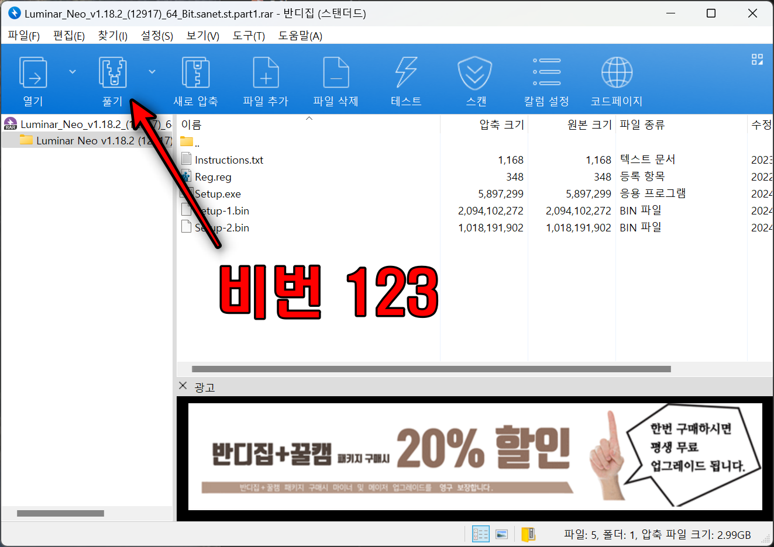Select the Instructions.txt file
This screenshot has height=547, width=774.
point(229,160)
